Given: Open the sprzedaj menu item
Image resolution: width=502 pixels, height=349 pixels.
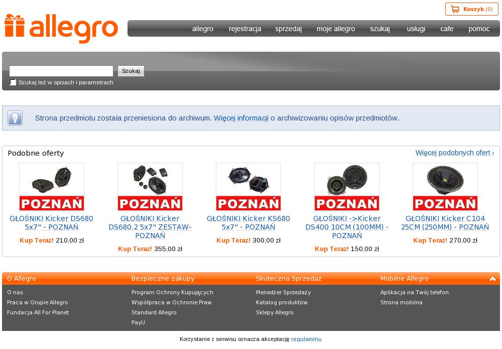Looking at the screenshot, I should pyautogui.click(x=289, y=29).
